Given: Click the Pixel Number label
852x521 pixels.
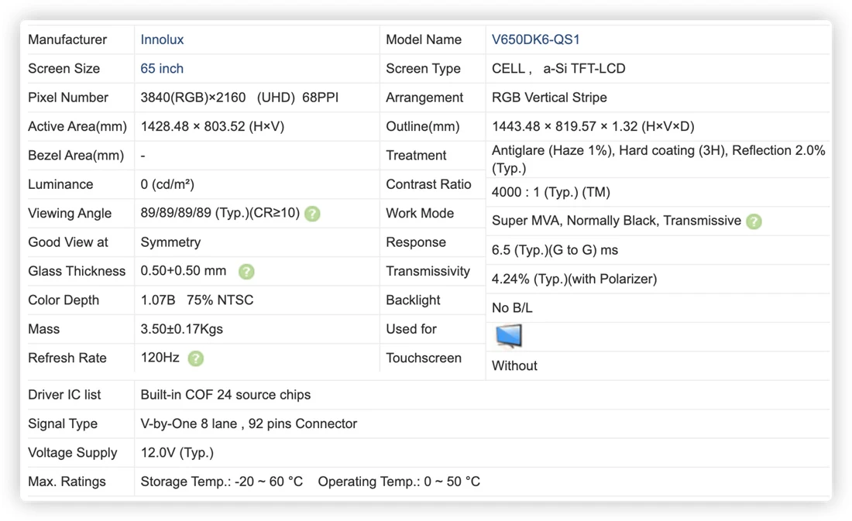Looking at the screenshot, I should (x=68, y=98).
